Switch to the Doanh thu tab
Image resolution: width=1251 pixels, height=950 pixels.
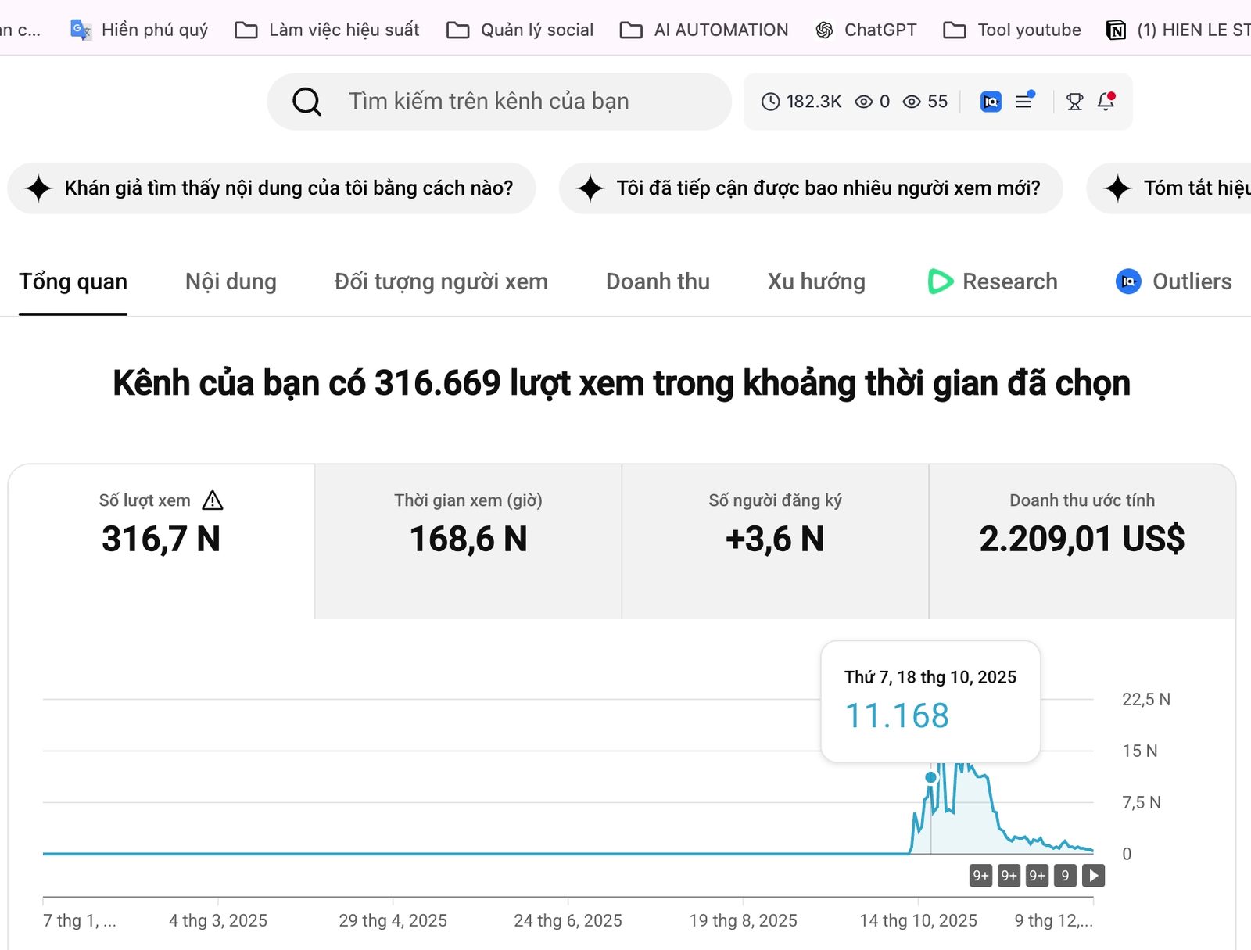click(x=658, y=281)
